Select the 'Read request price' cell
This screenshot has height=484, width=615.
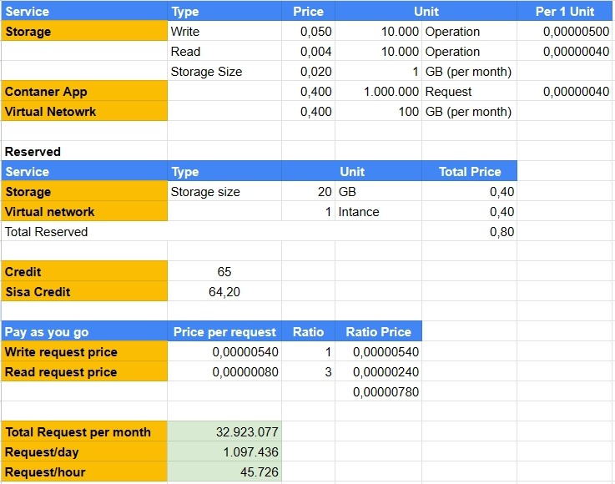click(x=84, y=371)
